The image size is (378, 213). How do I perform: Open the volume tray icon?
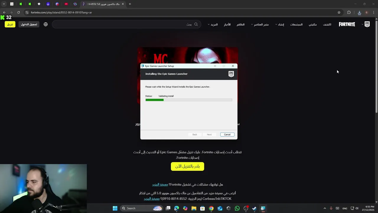pyautogui.click(x=357, y=208)
